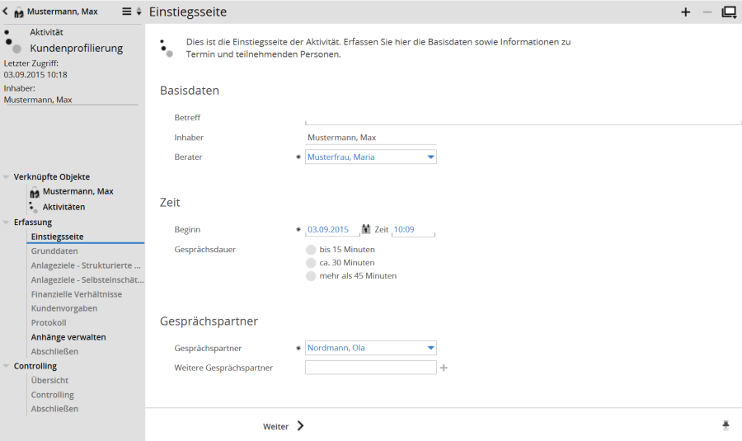
Task: Click the Weiter button
Action: 283,426
